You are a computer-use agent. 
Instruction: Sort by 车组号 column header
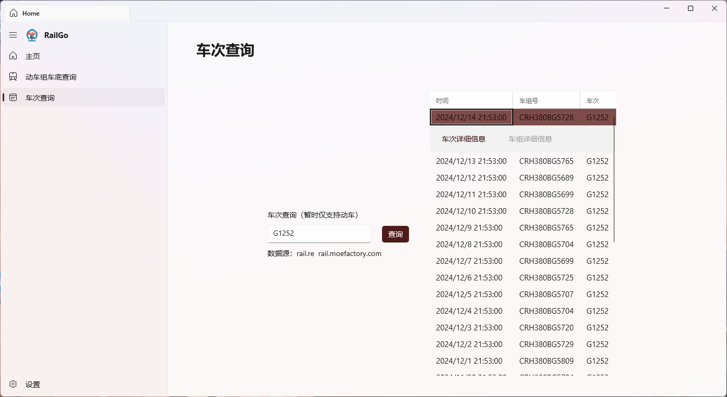(546, 100)
